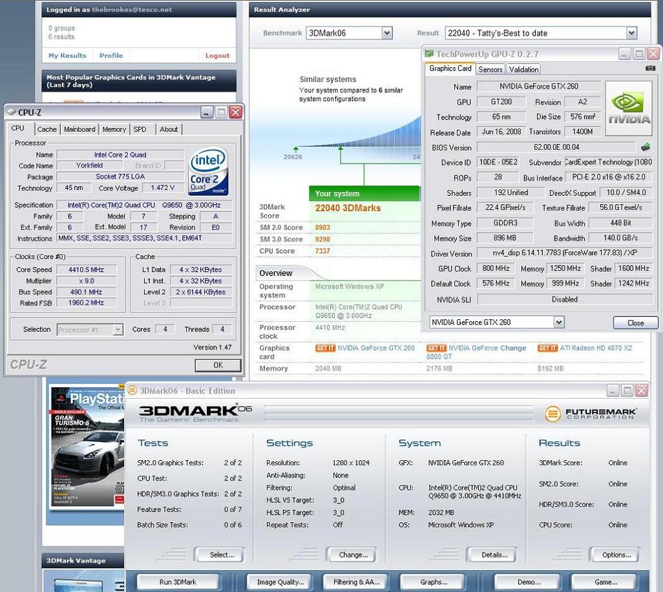Switch to the Validation tab in GPU-Z
This screenshot has height=592, width=663.
tap(523, 69)
